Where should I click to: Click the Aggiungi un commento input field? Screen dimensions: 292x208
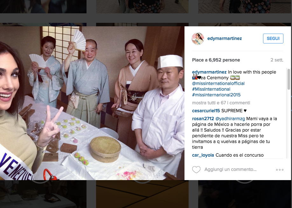[230, 169]
